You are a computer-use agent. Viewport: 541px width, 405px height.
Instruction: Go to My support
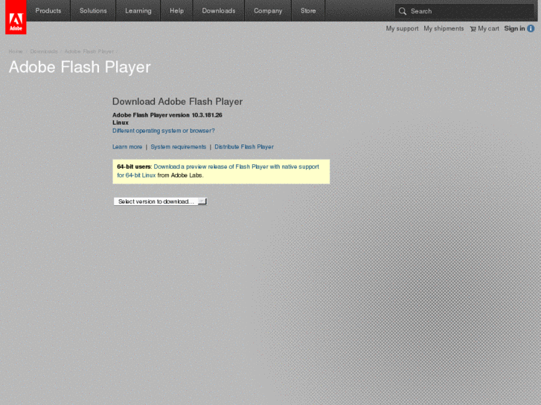402,28
